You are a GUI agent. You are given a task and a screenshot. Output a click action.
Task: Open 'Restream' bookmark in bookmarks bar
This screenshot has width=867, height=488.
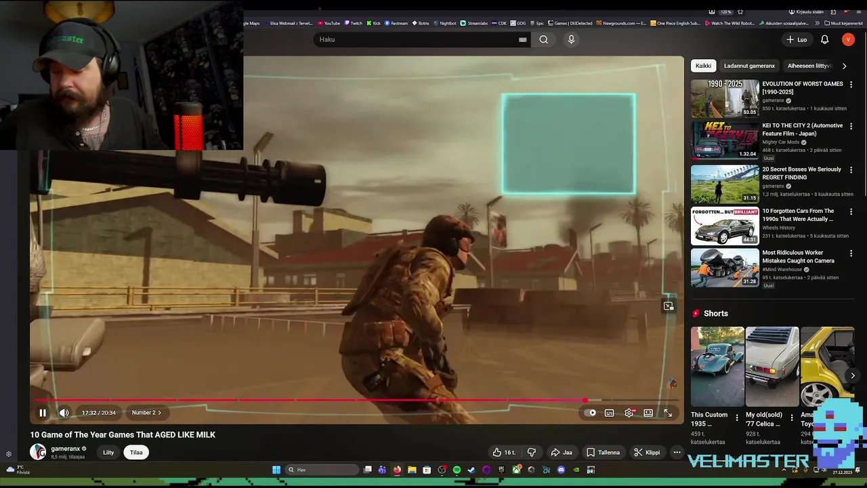tap(396, 23)
